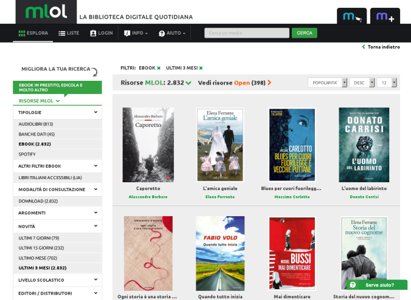Click the Blues per cuori fuorilegg... title link
This screenshot has height=300, width=411.
coord(291,188)
